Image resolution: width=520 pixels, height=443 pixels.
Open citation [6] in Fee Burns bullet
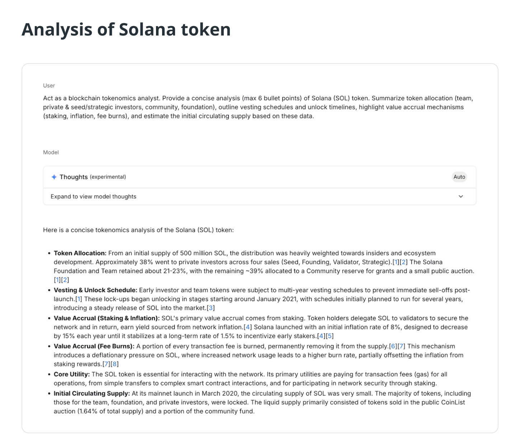click(x=393, y=346)
